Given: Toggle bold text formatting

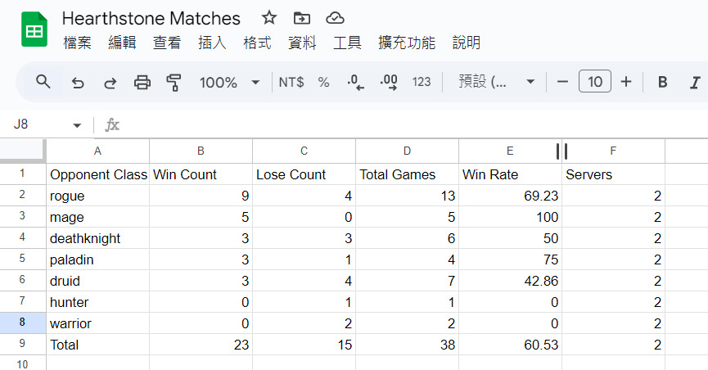Looking at the screenshot, I should 663,82.
